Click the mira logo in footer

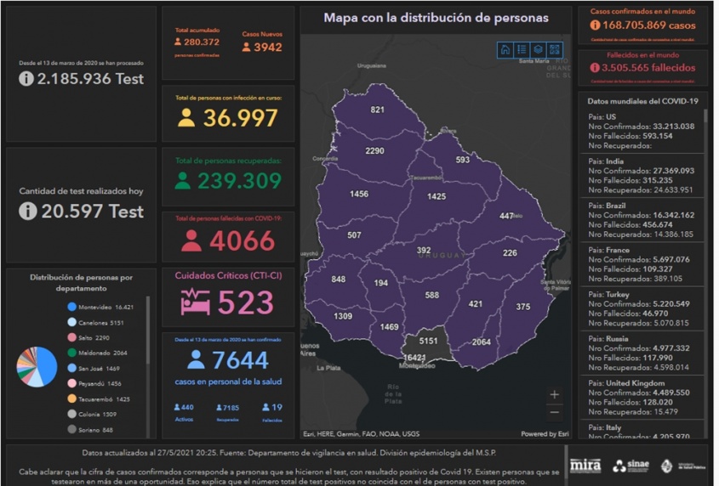tap(586, 466)
